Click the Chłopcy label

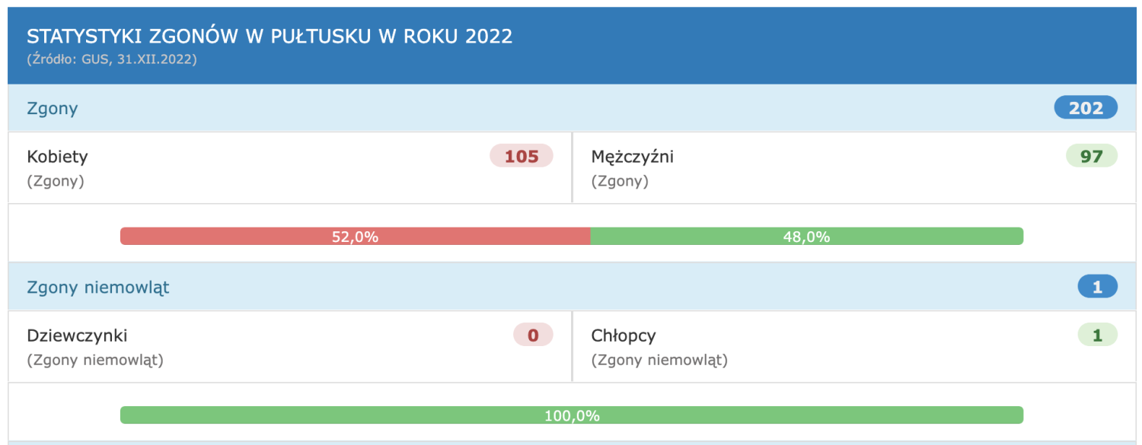(624, 335)
